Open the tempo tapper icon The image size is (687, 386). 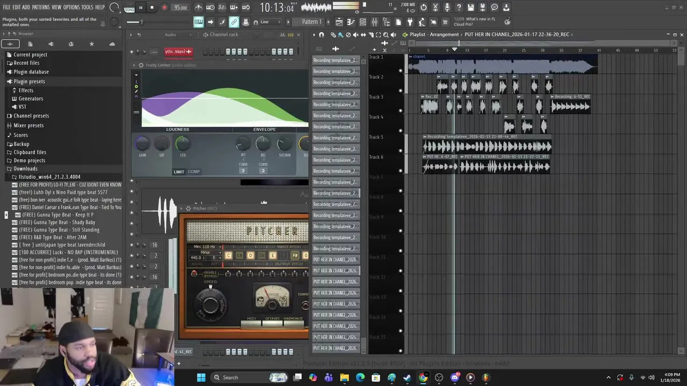coord(421,22)
